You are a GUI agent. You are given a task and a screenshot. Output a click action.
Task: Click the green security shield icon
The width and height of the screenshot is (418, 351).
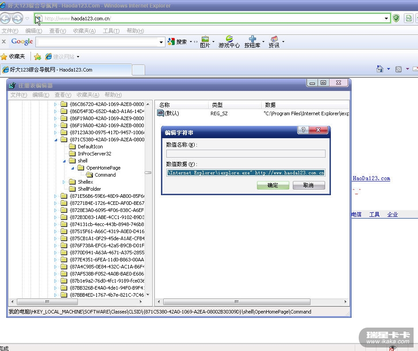tap(396, 18)
